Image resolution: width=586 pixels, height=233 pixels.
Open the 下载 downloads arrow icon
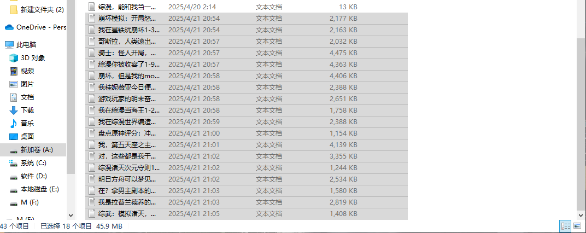tap(14, 110)
